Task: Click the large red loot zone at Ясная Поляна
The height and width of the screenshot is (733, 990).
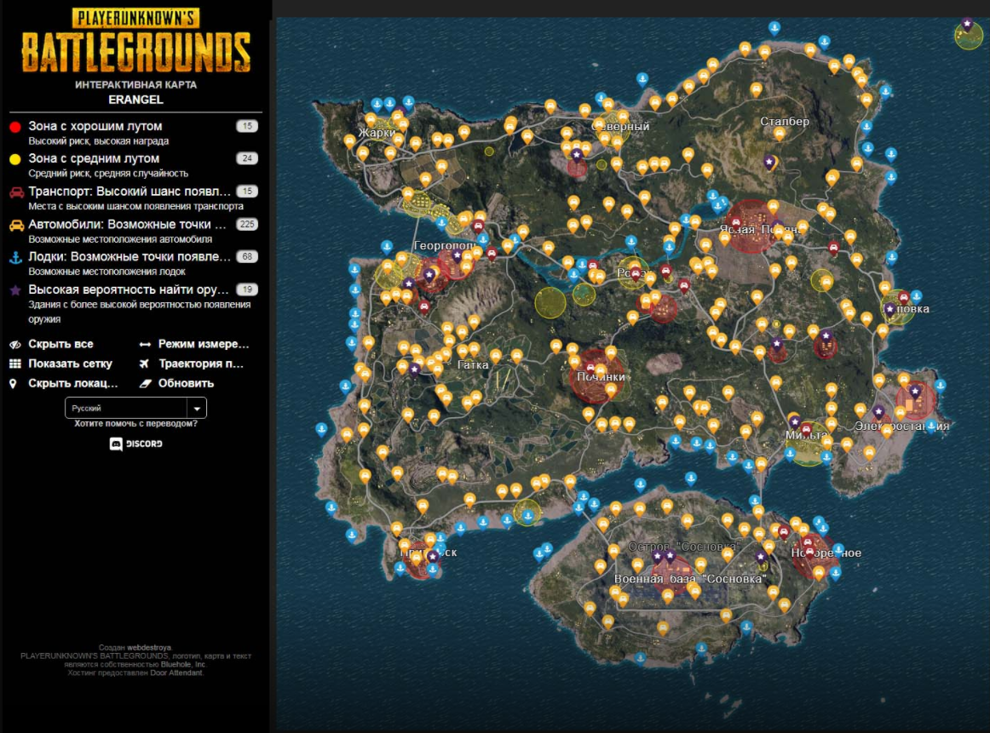Action: point(752,226)
